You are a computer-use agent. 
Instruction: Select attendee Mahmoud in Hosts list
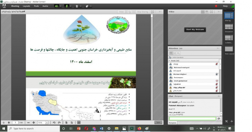[194, 68]
